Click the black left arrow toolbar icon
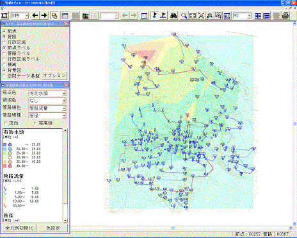 (35, 15)
